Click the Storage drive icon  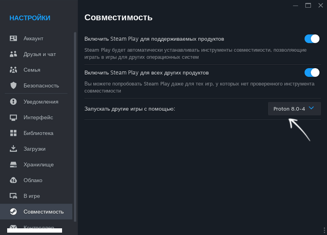click(x=13, y=164)
